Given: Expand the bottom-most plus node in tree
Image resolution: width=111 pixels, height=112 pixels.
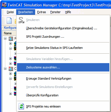Looking at the screenshot, I should click(x=10, y=94).
